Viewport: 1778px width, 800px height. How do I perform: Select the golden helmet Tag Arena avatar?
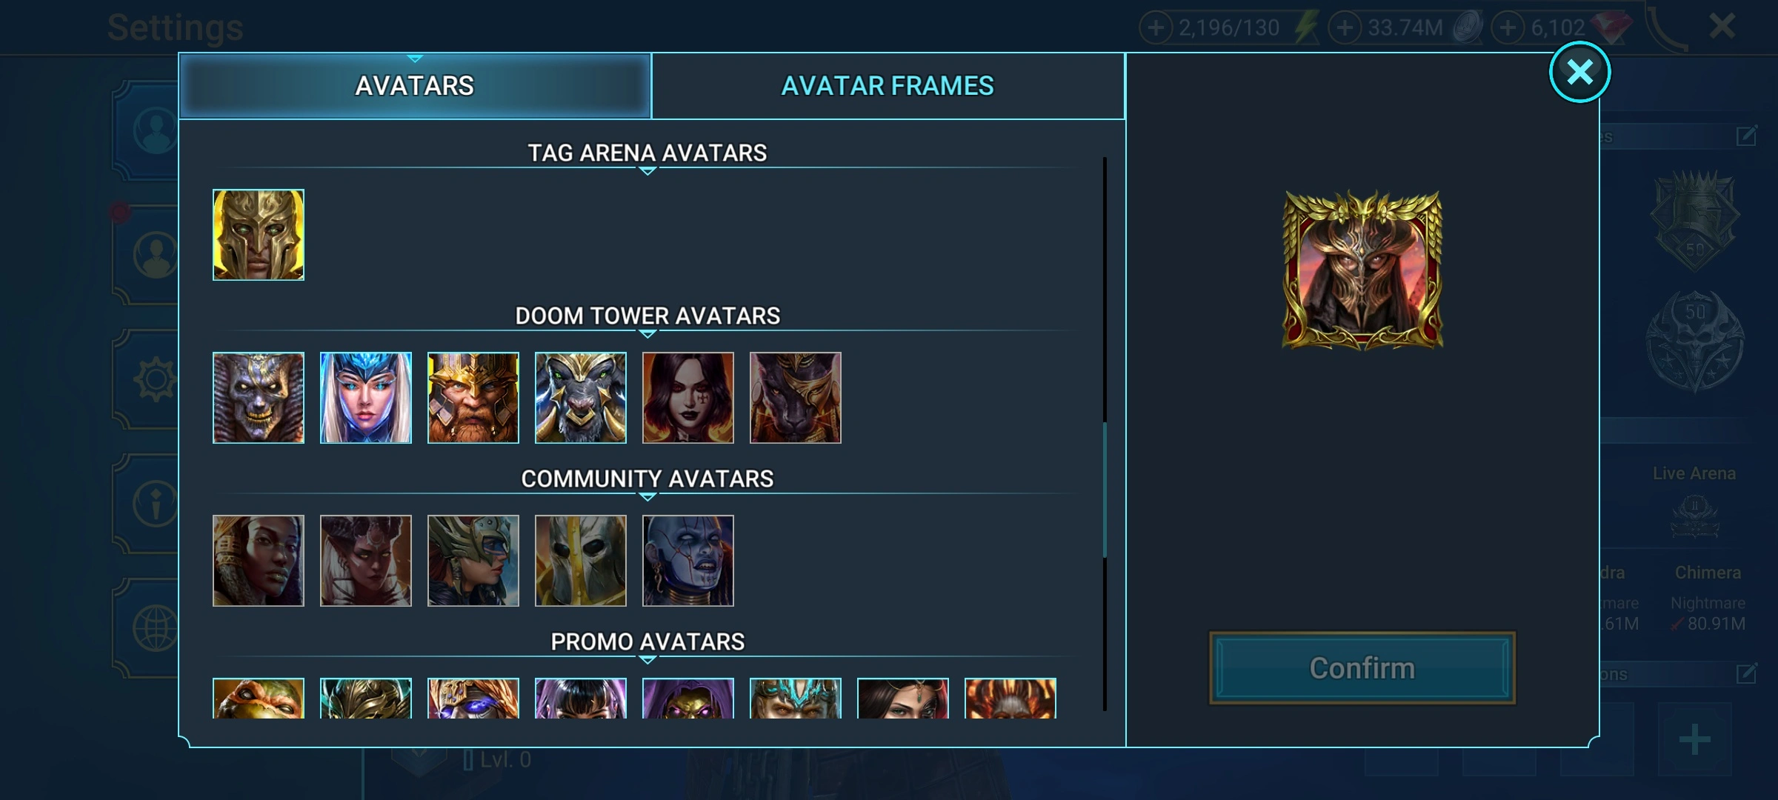(x=258, y=235)
